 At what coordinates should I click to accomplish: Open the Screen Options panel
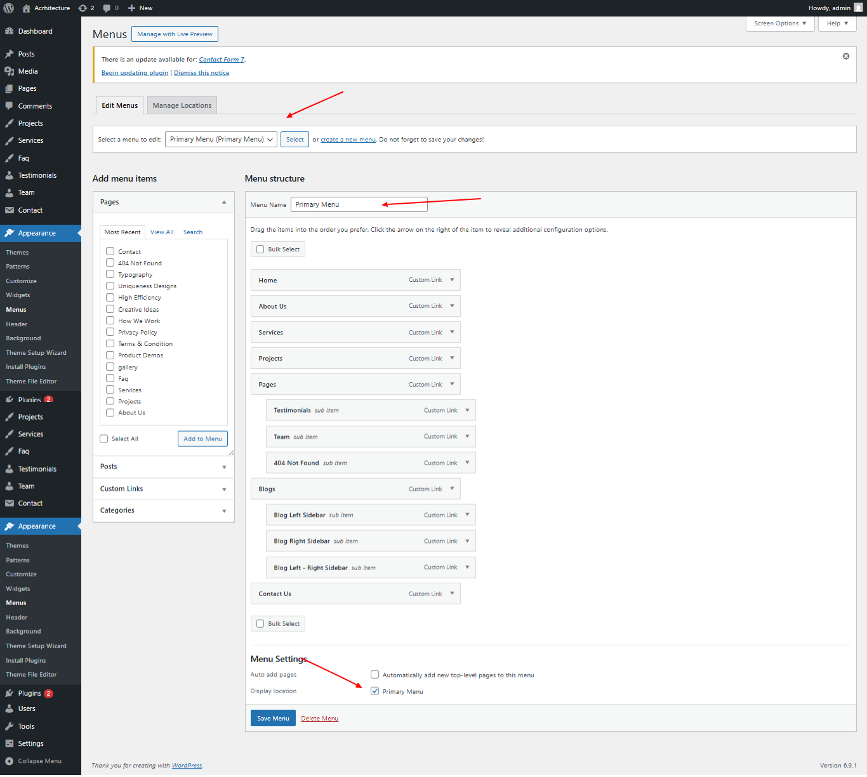pyautogui.click(x=779, y=23)
